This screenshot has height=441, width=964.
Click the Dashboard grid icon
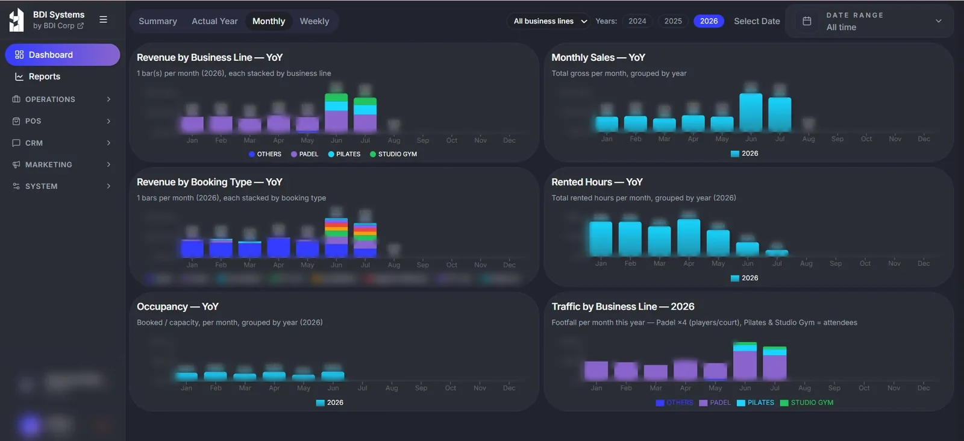tap(19, 55)
